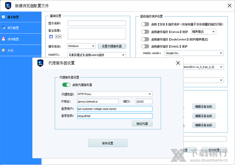Viewport: 235px width, 165px height.
Task: Click the third 编辑设备名称 button
Action: point(204,125)
